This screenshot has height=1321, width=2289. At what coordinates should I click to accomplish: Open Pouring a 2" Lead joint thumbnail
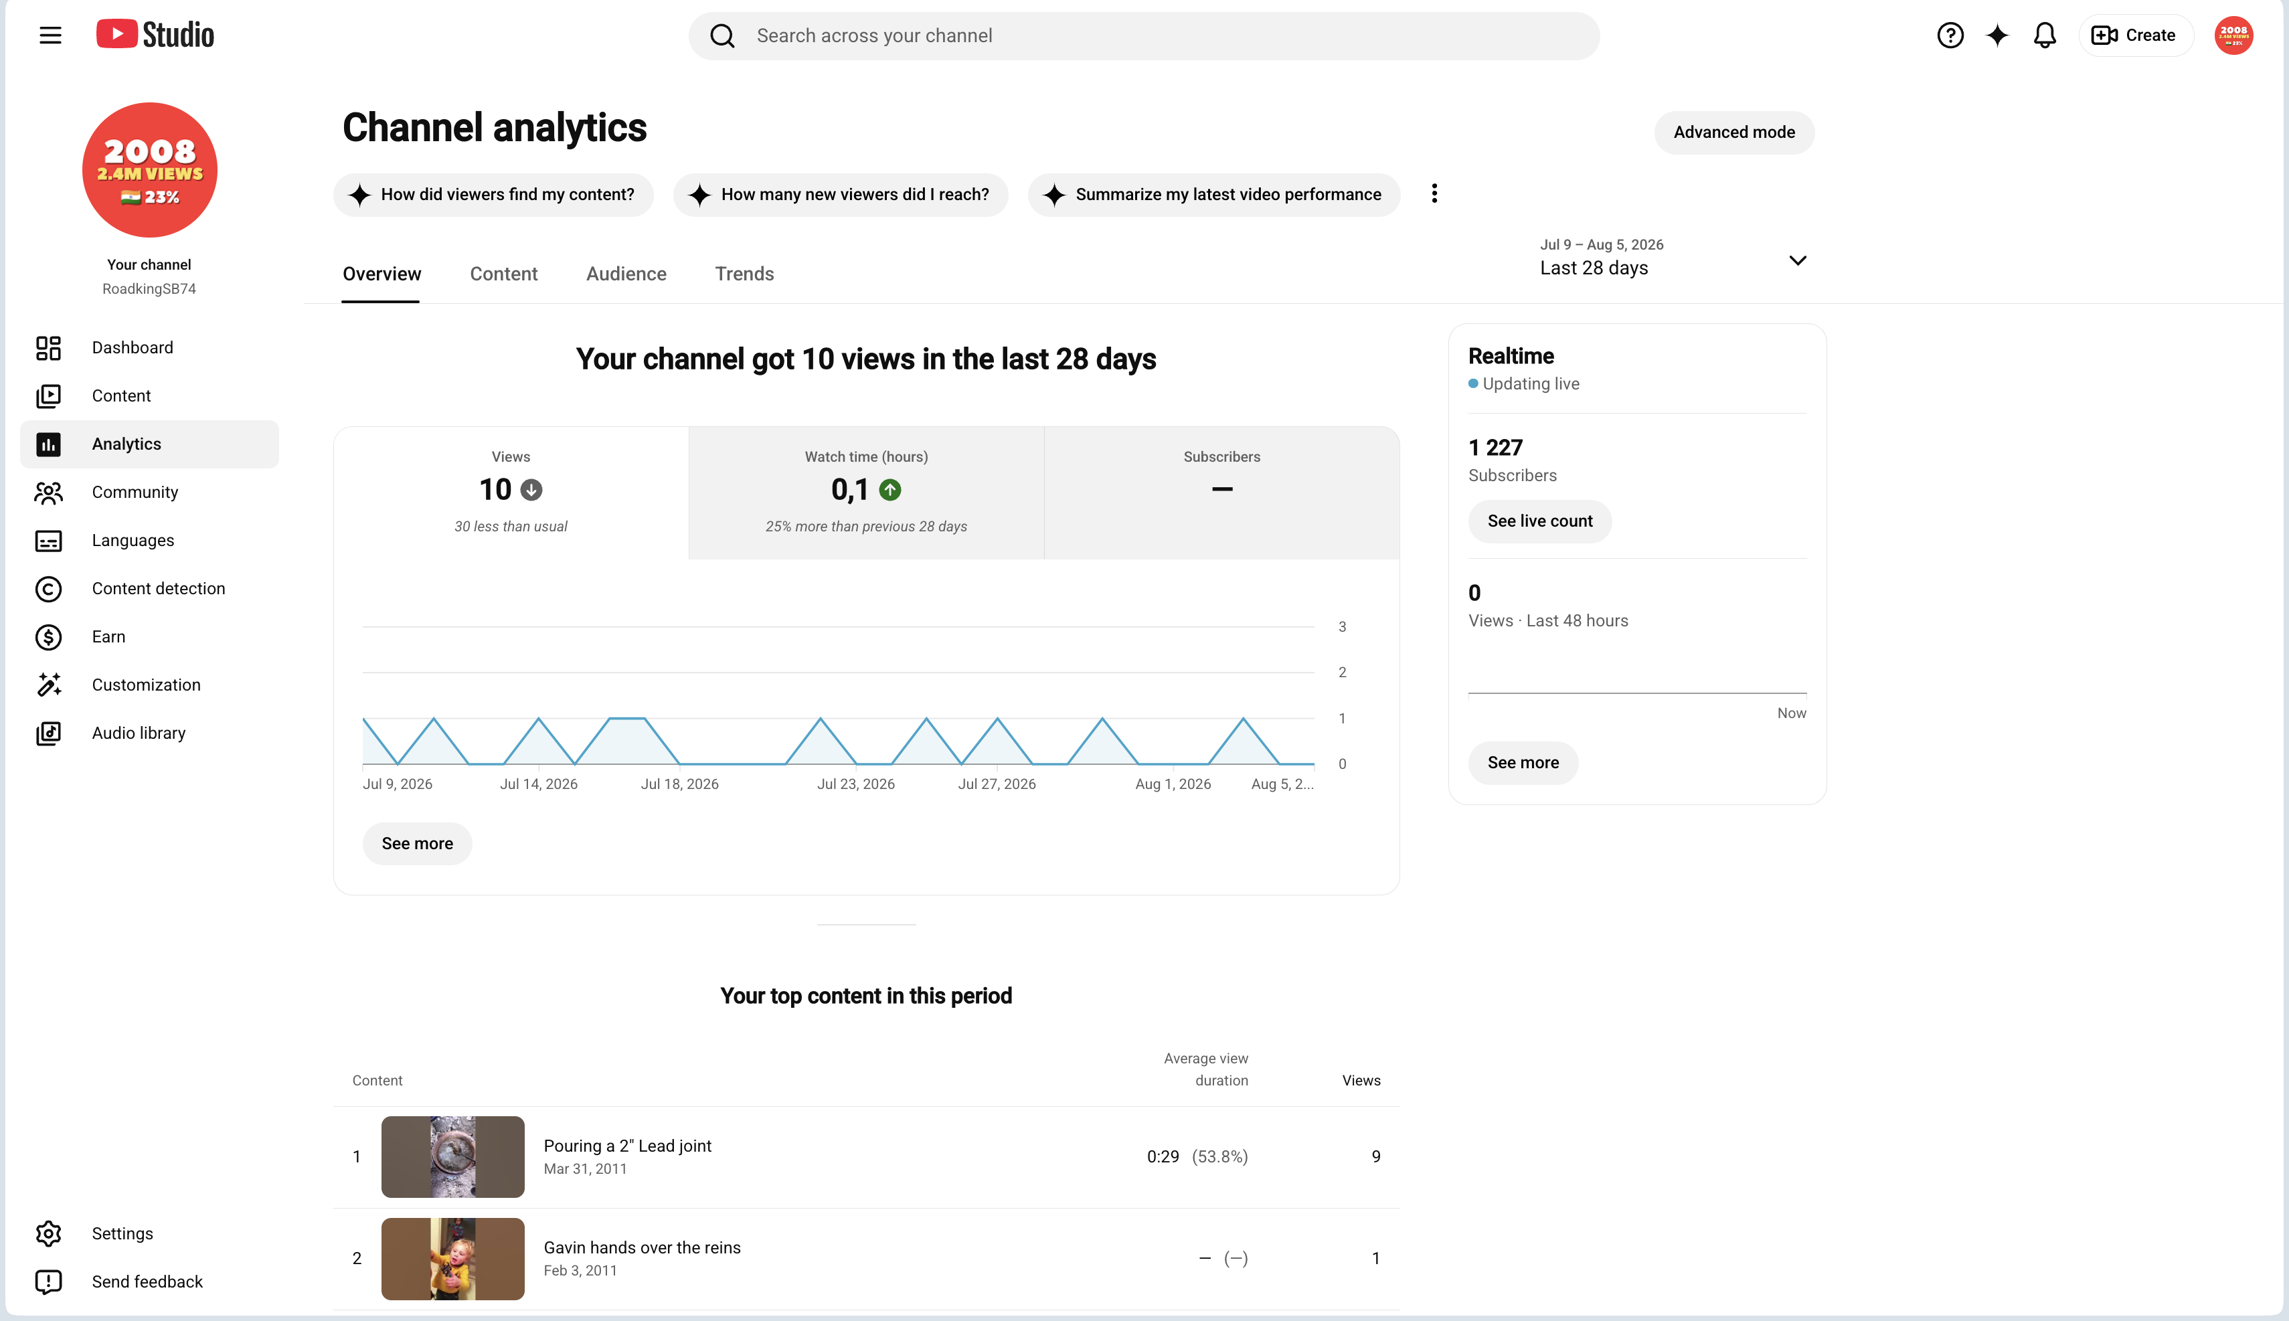pyautogui.click(x=452, y=1157)
